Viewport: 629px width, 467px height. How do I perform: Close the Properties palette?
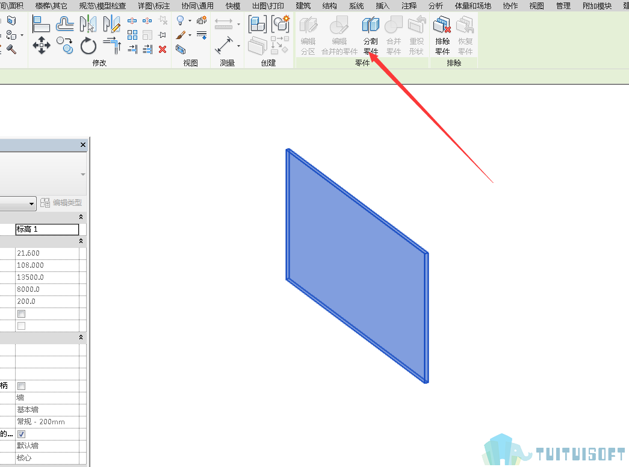(83, 145)
